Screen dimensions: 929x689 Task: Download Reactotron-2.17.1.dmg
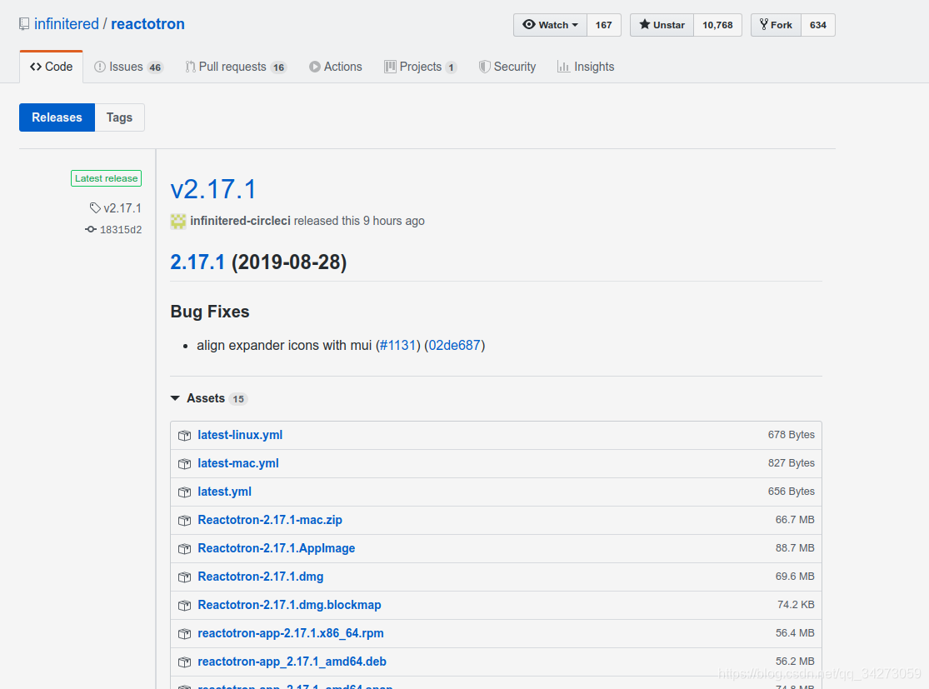(261, 577)
